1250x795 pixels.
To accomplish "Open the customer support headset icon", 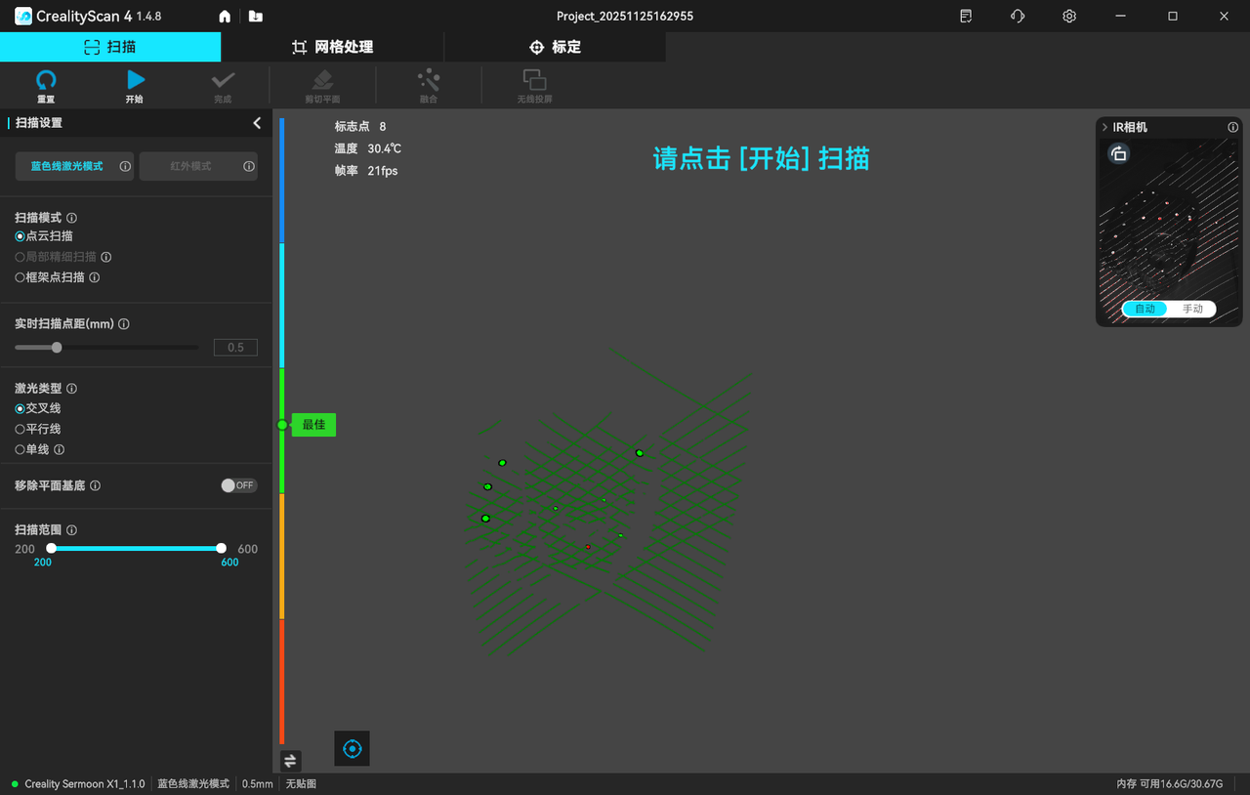I will click(x=1018, y=17).
